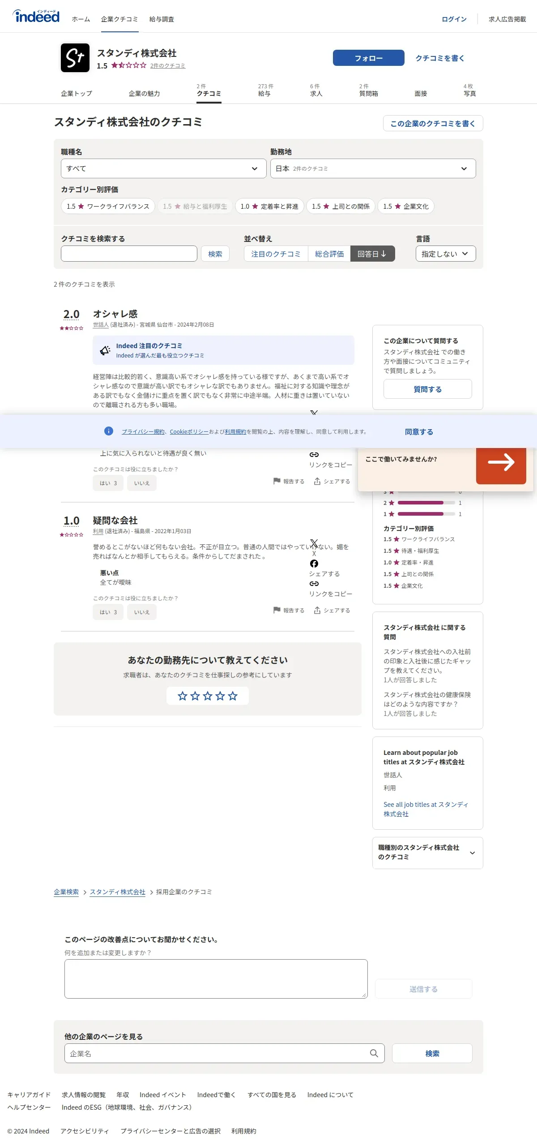Viewport: 537px width, 1146px height.
Task: Click 検索 button beside 企業名 field
Action: coord(432,1053)
